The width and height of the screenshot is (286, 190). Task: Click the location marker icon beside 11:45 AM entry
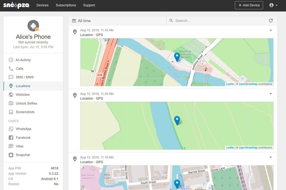tap(75, 32)
